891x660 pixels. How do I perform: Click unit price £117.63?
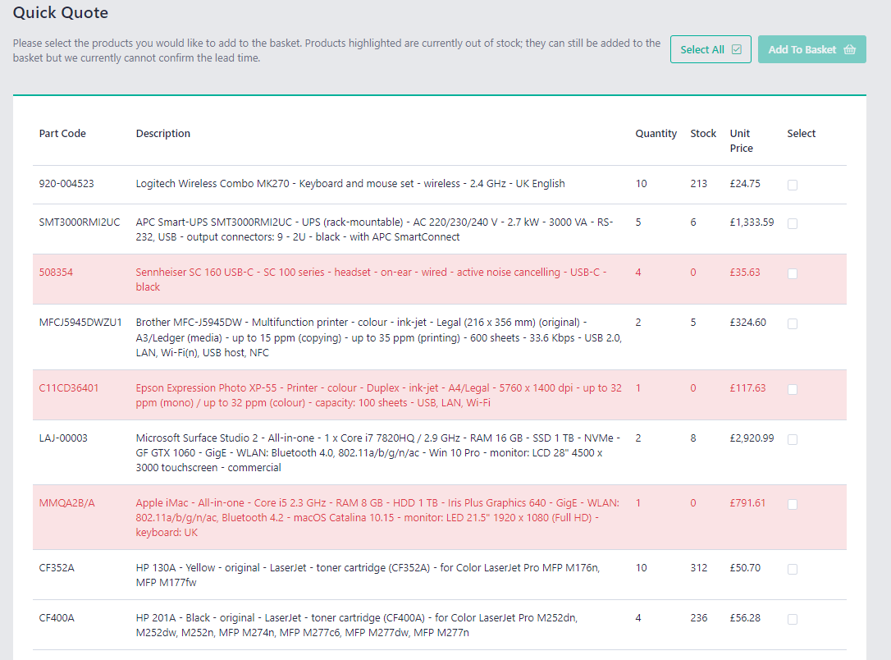747,388
